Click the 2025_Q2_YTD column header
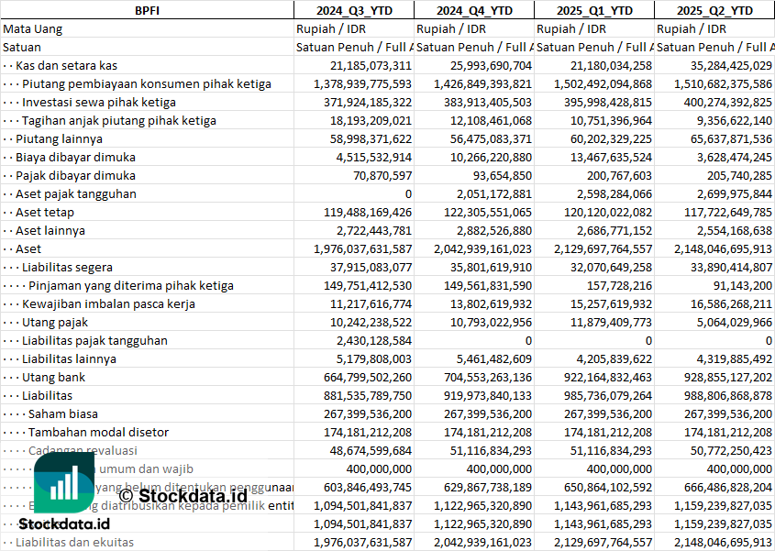The image size is (775, 551). coord(714,10)
